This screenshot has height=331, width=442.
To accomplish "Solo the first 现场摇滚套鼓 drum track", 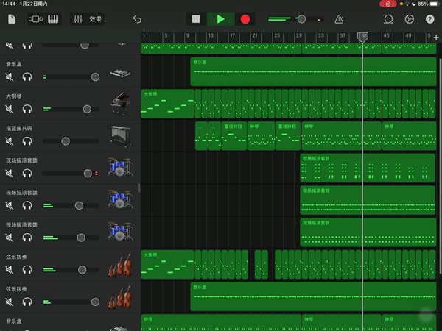I will pyautogui.click(x=27, y=173).
